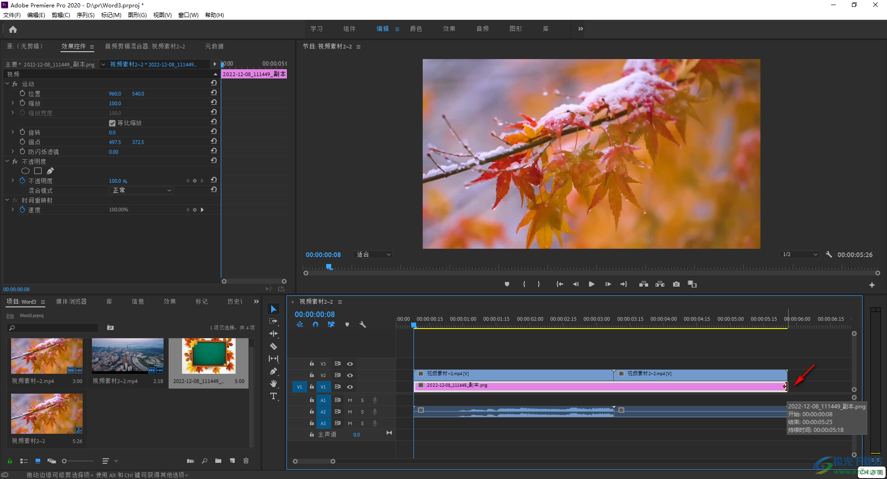Step forward one frame
Image resolution: width=887 pixels, height=479 pixels.
(x=608, y=284)
